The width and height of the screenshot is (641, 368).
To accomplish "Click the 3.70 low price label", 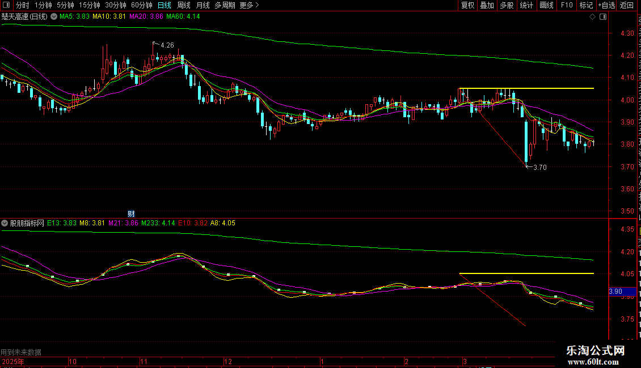I will [x=540, y=167].
